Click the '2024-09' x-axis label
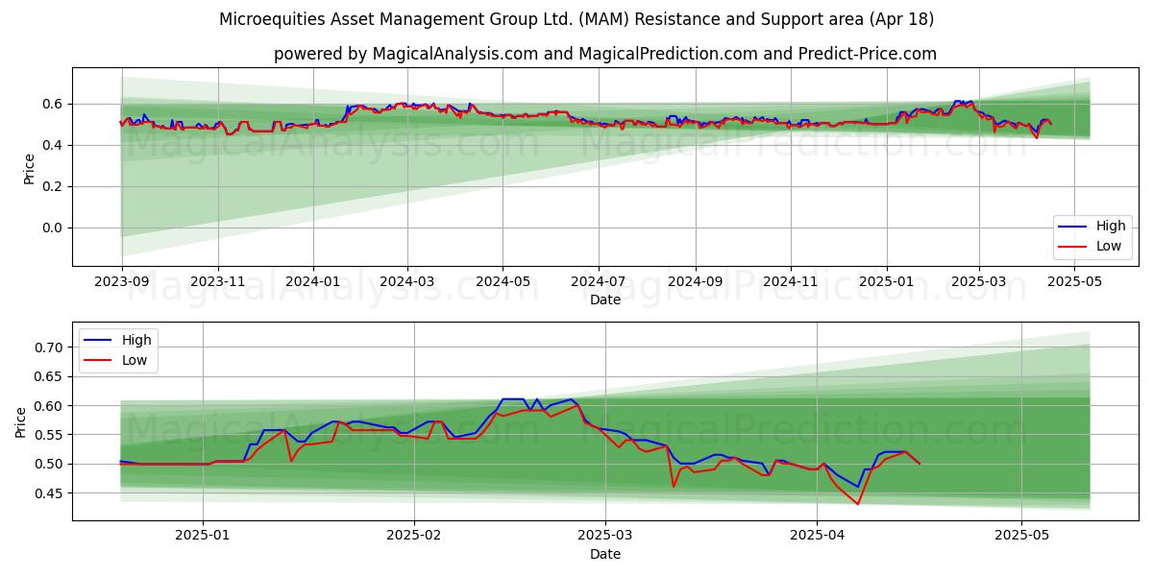This screenshot has width=1153, height=576. (x=696, y=282)
